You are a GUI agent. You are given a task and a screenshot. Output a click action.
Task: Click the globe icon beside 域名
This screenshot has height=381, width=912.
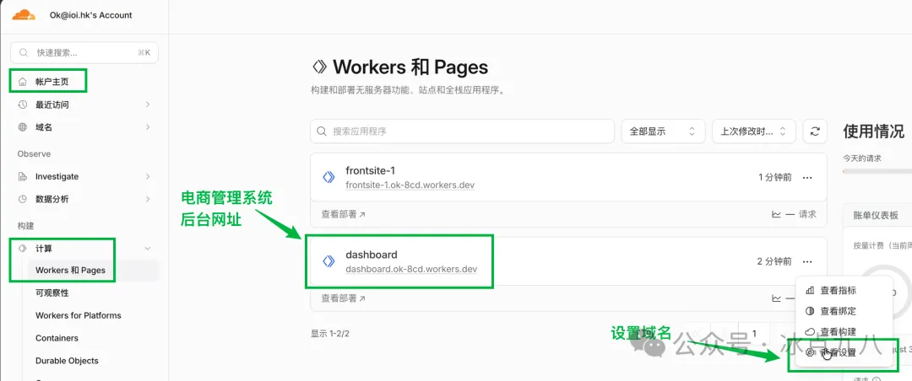click(23, 127)
